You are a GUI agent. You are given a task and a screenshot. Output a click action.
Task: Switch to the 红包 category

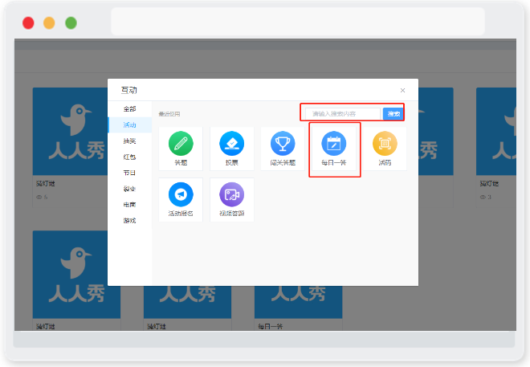click(130, 157)
